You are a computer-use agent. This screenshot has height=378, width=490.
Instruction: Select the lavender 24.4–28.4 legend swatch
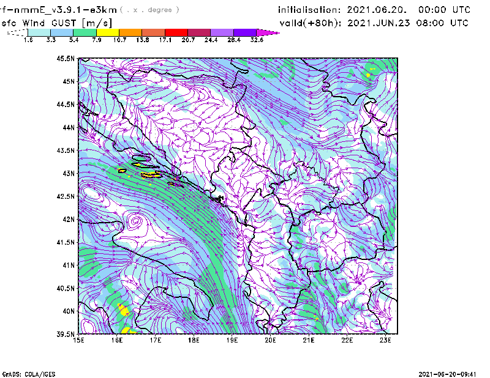(x=222, y=32)
